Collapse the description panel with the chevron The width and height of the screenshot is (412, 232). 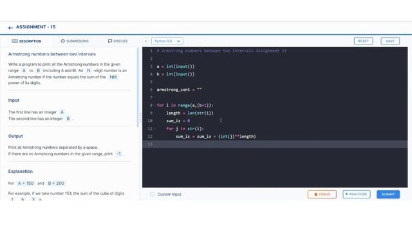click(146, 41)
